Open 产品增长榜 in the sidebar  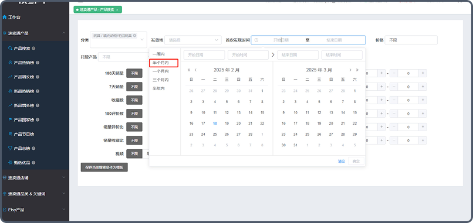(x=24, y=77)
